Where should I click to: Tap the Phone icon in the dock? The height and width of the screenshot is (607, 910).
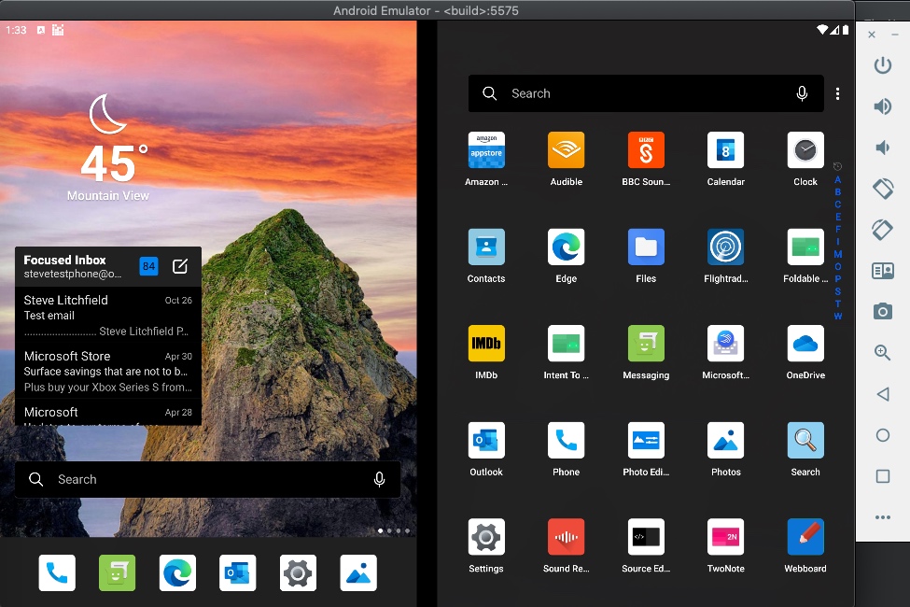coord(57,573)
